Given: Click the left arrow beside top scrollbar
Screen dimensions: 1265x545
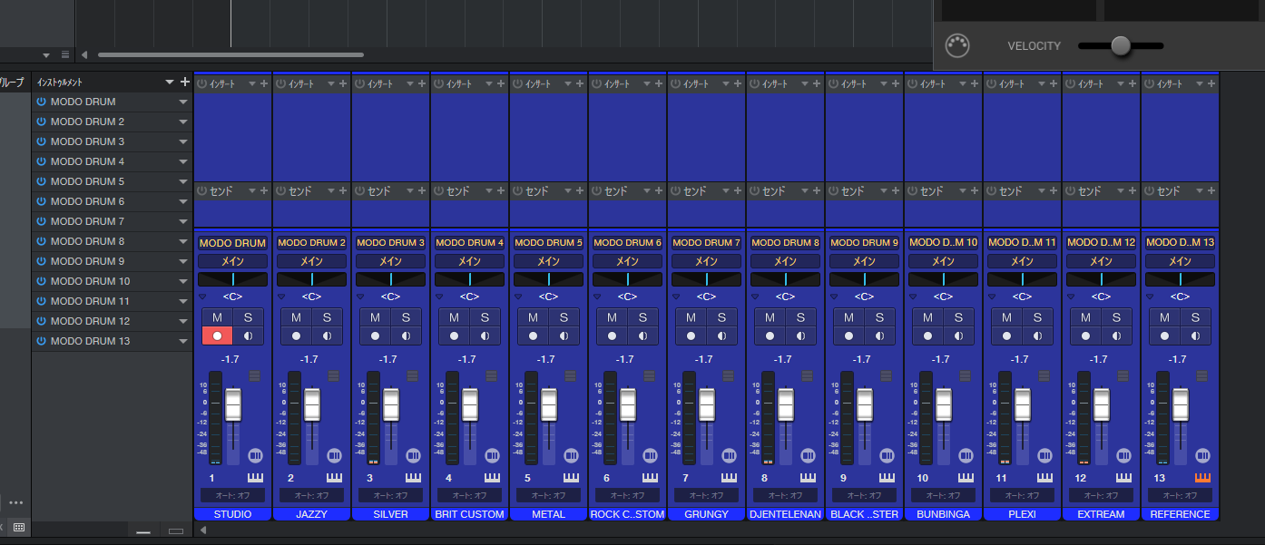Looking at the screenshot, I should point(84,54).
